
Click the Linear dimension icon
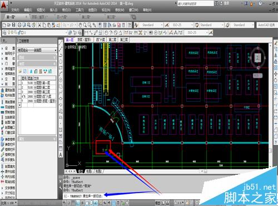coord(86,33)
